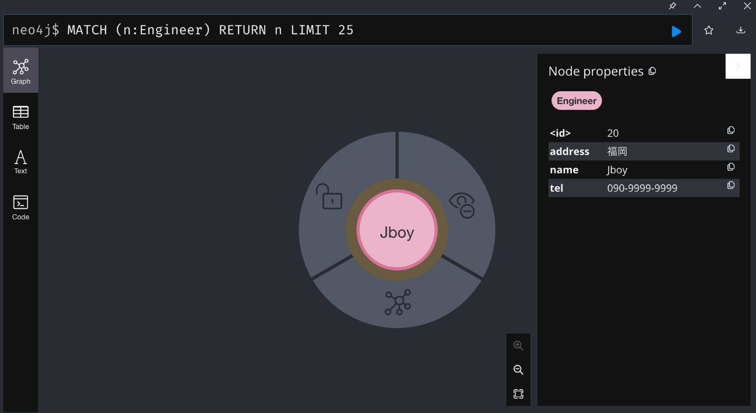Click the Engineer label badge
Viewport: 756px width, 413px height.
577,100
